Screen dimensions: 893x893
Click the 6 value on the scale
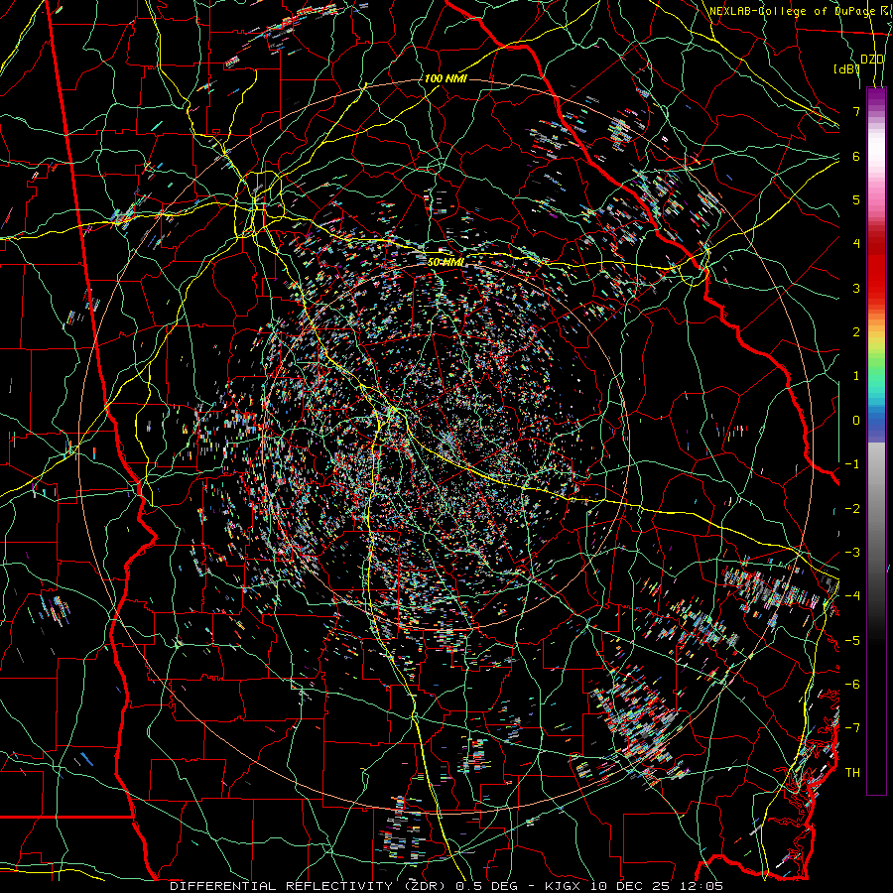pyautogui.click(x=856, y=156)
